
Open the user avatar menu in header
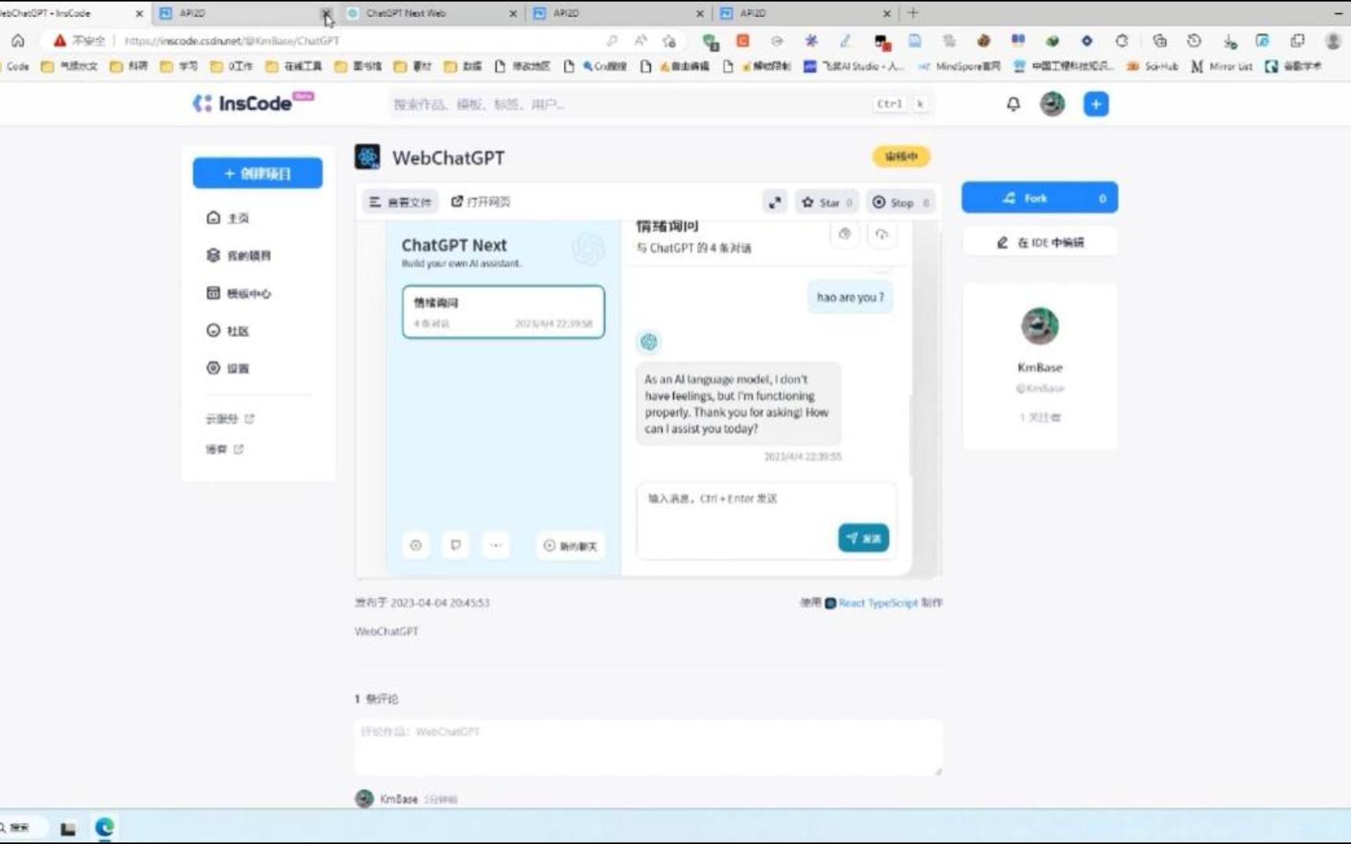click(x=1052, y=104)
